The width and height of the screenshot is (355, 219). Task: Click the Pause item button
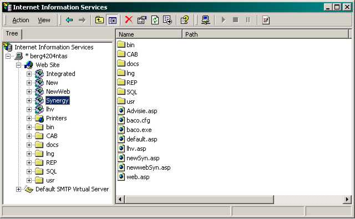click(x=248, y=20)
